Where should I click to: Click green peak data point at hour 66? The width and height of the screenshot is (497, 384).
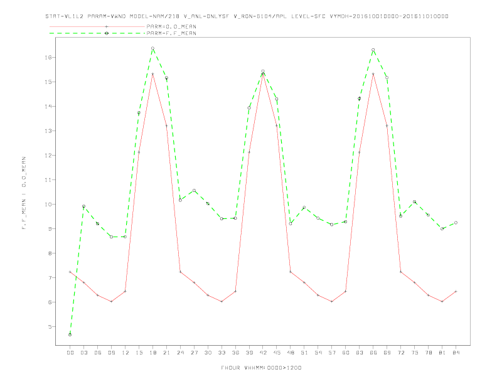coord(373,50)
